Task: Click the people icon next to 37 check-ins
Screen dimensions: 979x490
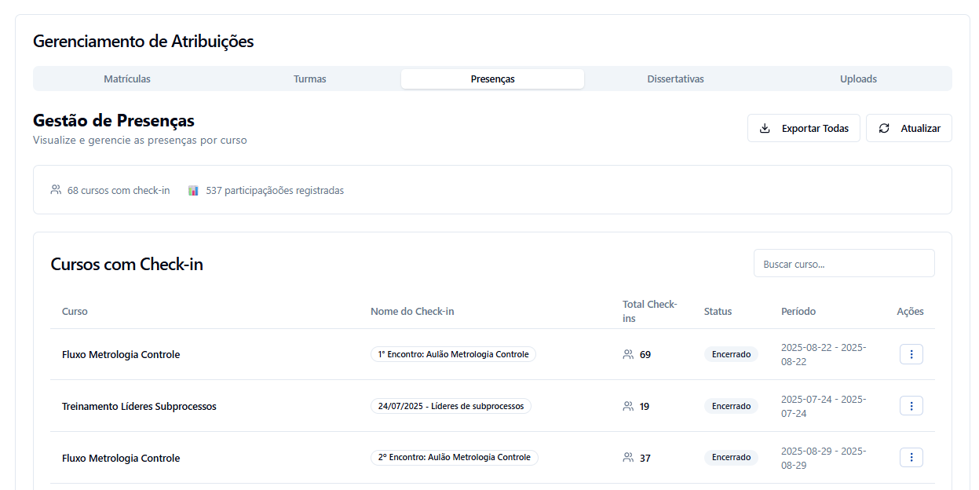Action: point(628,458)
